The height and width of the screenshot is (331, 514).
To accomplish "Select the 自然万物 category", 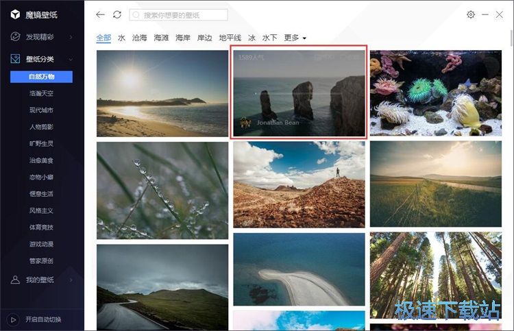I will 41,77.
